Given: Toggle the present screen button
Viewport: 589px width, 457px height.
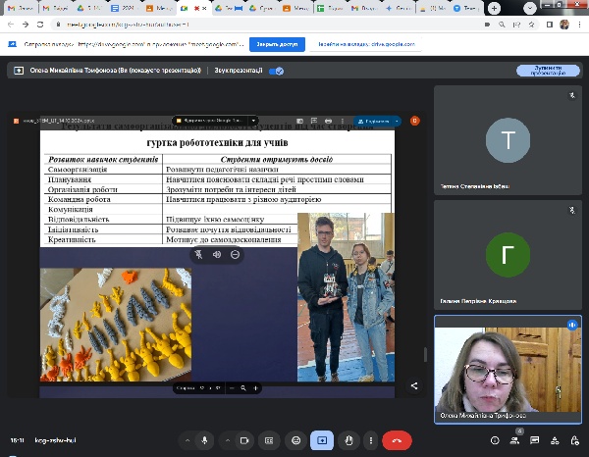Looking at the screenshot, I should (x=320, y=441).
